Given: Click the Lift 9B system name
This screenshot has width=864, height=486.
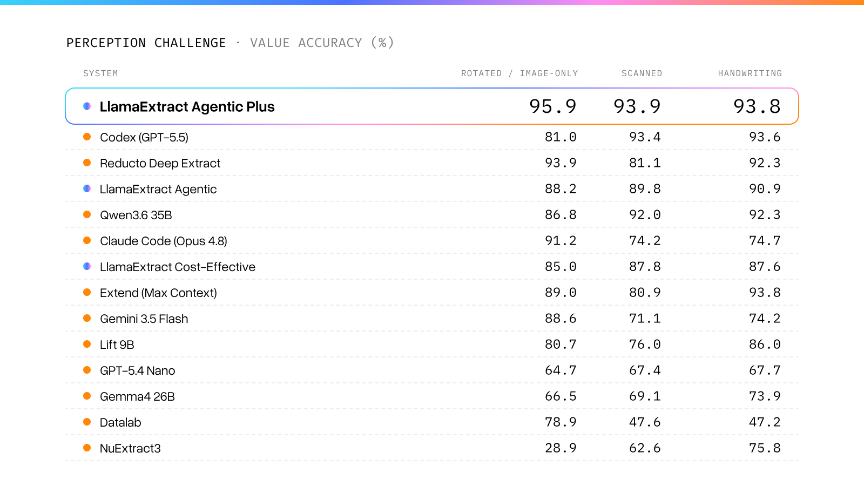Looking at the screenshot, I should pos(117,345).
